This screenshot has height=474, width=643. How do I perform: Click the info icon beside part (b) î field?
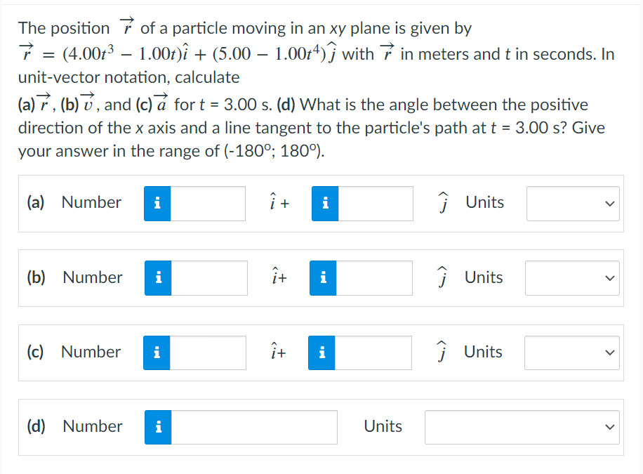pyautogui.click(x=157, y=278)
